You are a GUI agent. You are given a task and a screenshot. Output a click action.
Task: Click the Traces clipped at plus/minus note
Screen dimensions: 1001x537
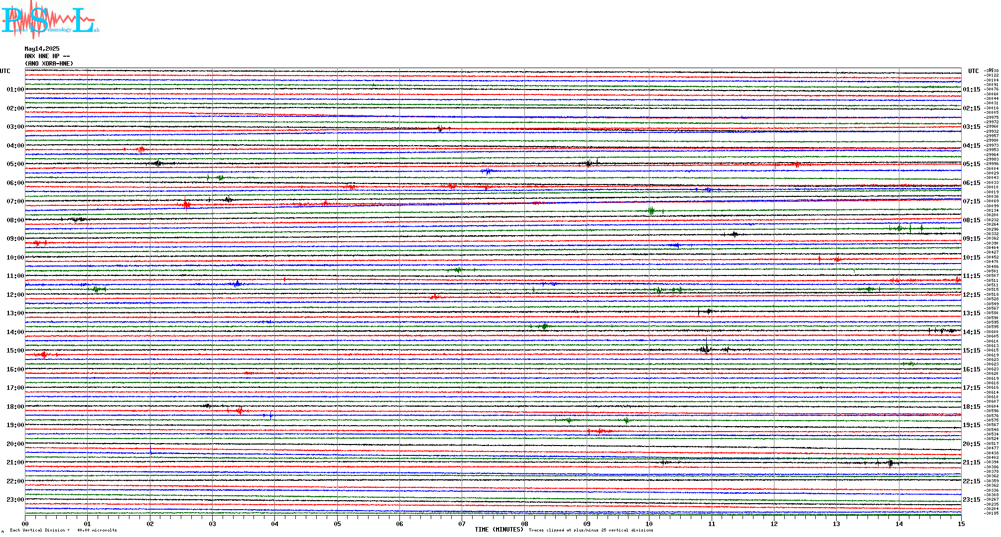(x=591, y=530)
